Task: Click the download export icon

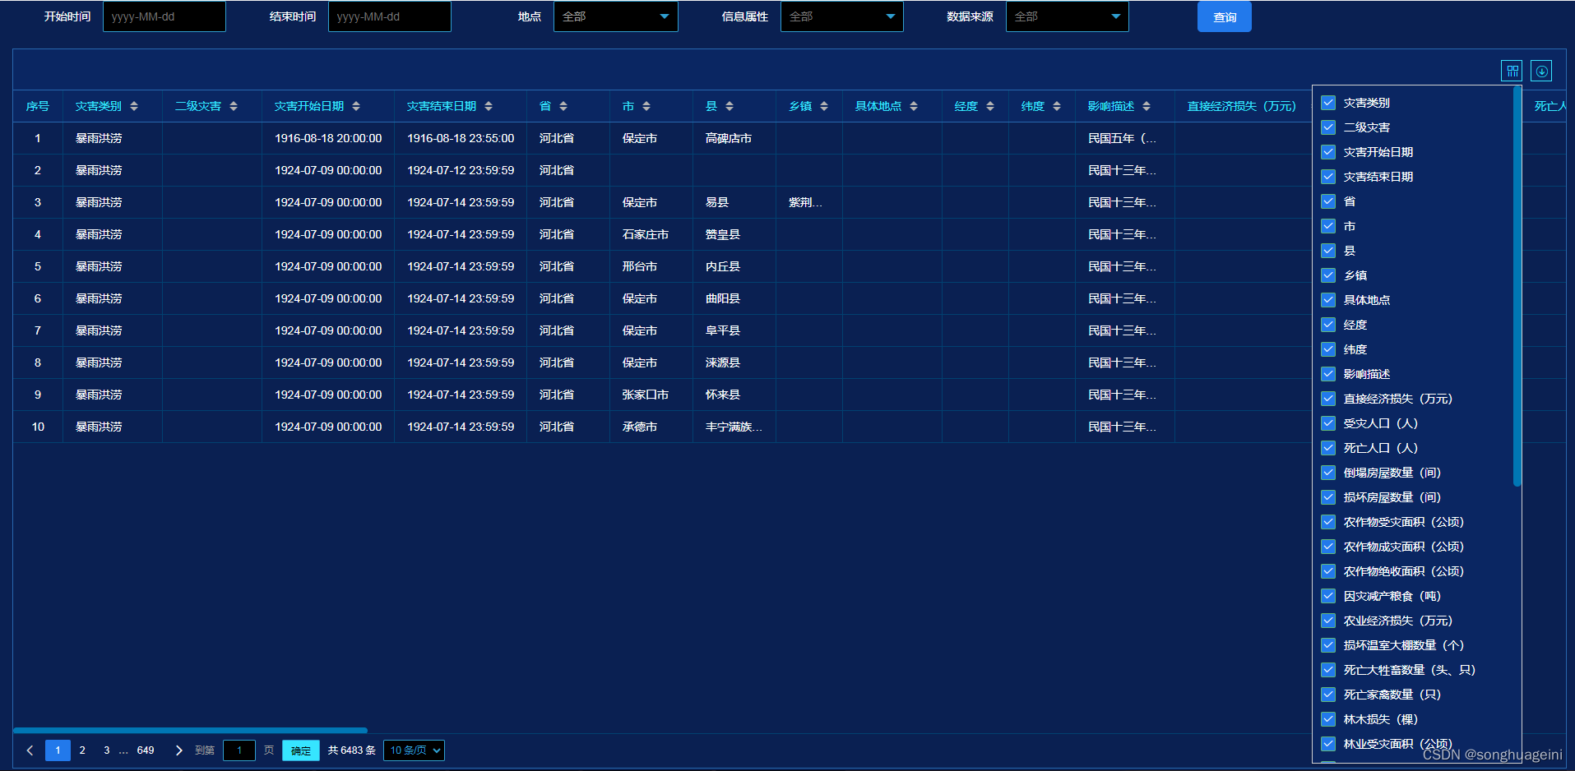Action: 1541,71
